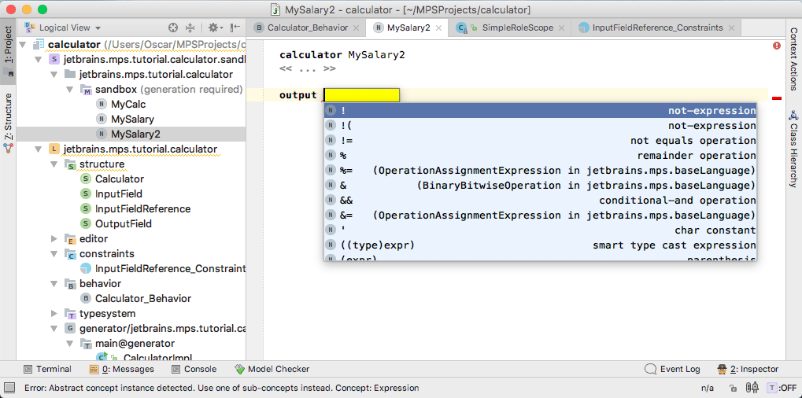Click the yellow output expression field
The image size is (802, 398).
pyautogui.click(x=362, y=95)
